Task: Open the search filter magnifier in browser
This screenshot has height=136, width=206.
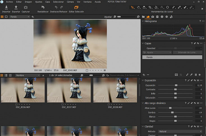Action: (x=107, y=75)
